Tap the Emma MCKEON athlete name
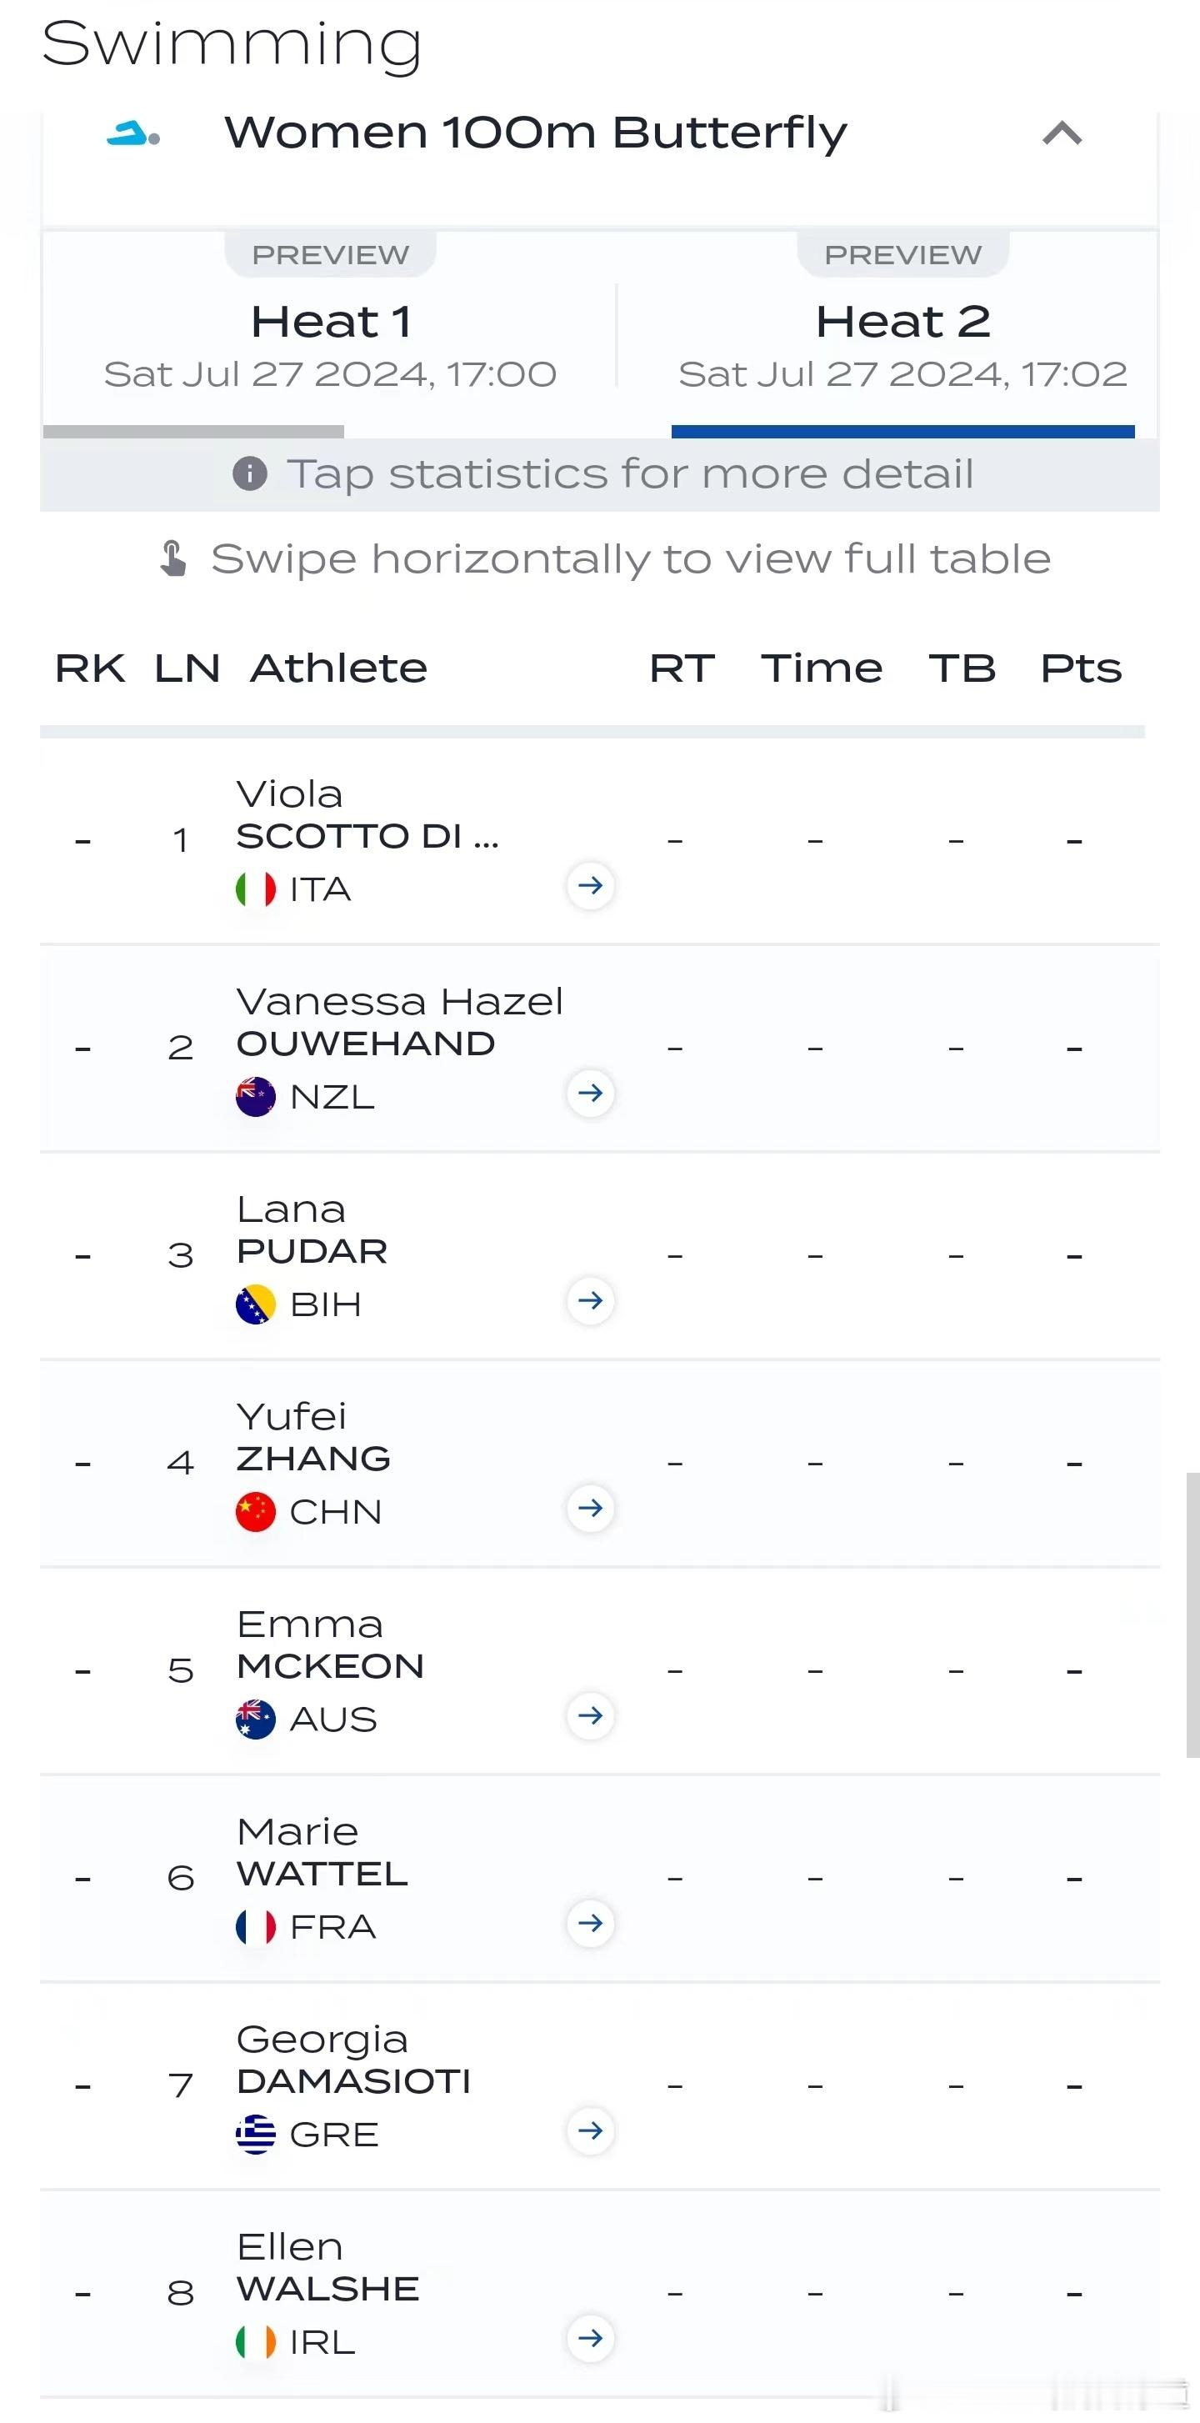The width and height of the screenshot is (1200, 2423). 330,1645
